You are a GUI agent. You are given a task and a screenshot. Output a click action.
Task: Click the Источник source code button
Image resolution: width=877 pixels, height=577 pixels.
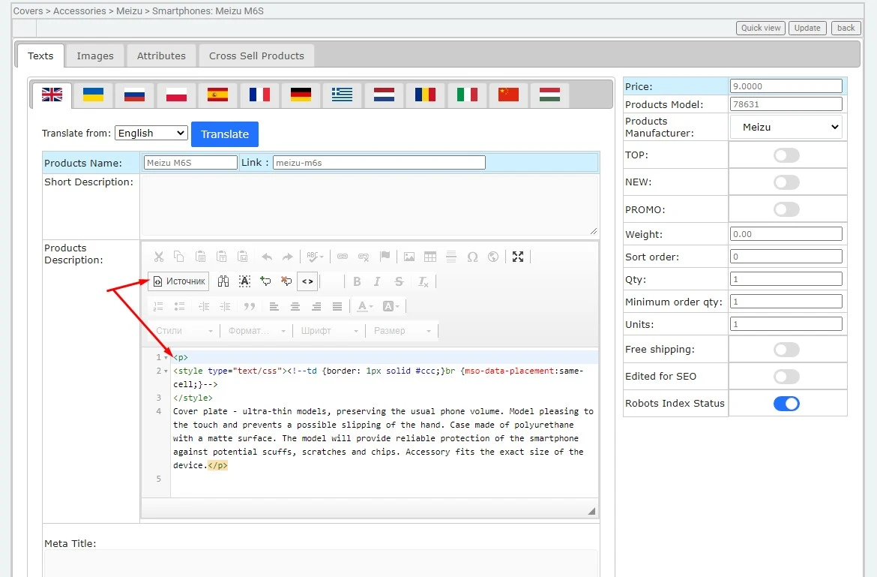tap(178, 281)
